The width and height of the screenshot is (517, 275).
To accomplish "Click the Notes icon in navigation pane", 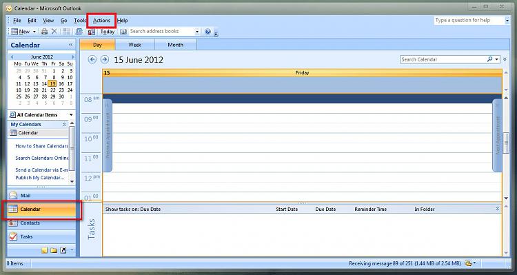I will (x=45, y=250).
